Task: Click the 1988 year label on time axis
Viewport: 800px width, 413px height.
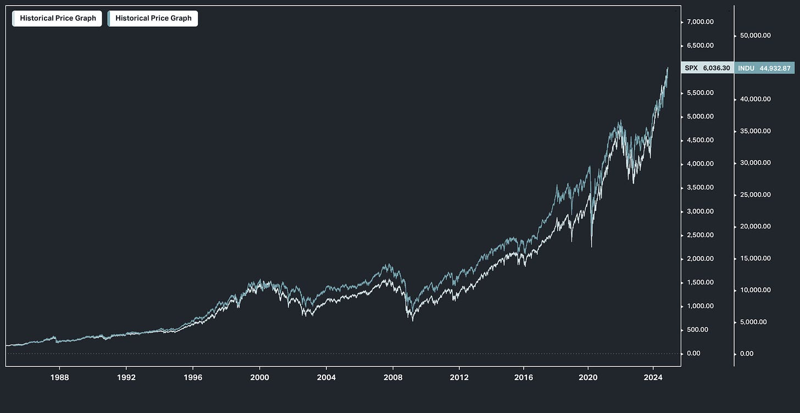Action: pos(59,377)
